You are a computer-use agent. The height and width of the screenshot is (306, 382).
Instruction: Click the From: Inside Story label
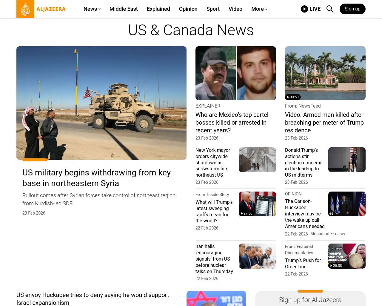pos(212,195)
